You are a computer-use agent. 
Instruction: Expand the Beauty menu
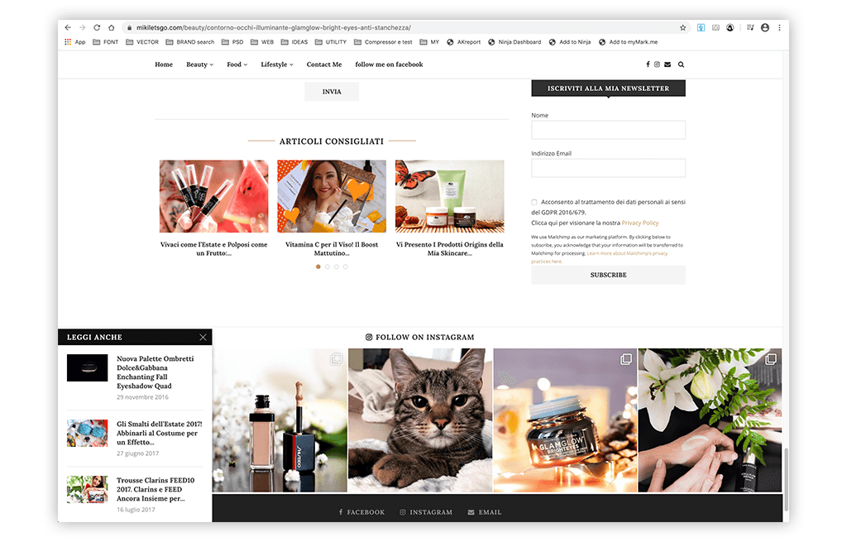click(x=200, y=65)
